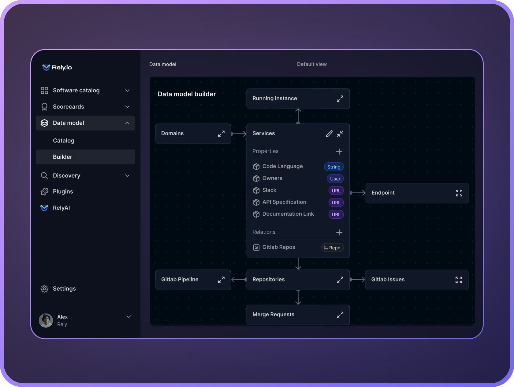
Task: Open Settings from the sidebar
Action: click(64, 288)
